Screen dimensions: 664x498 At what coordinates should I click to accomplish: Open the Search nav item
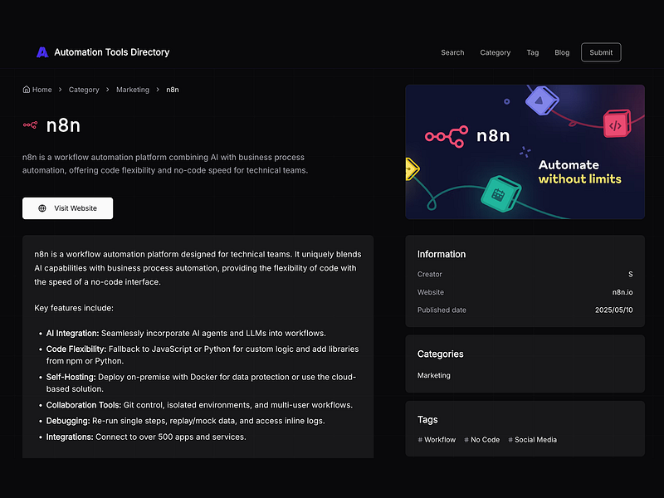pos(452,52)
